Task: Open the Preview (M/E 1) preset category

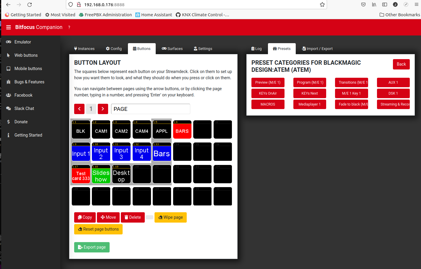Action: click(x=268, y=82)
